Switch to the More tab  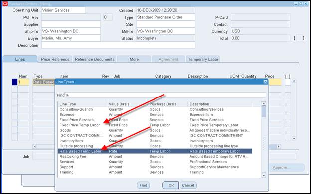tap(134, 59)
